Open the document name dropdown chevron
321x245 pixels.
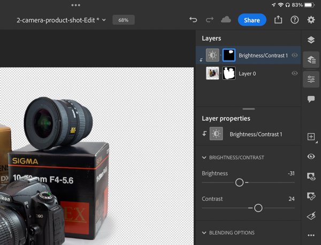[104, 20]
